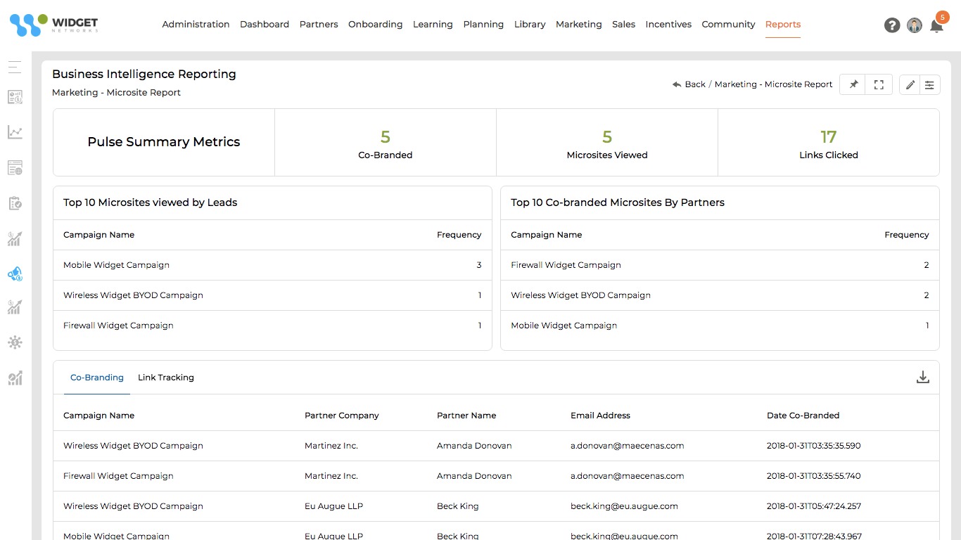Expand report to fullscreen
Image resolution: width=961 pixels, height=540 pixels.
[879, 84]
